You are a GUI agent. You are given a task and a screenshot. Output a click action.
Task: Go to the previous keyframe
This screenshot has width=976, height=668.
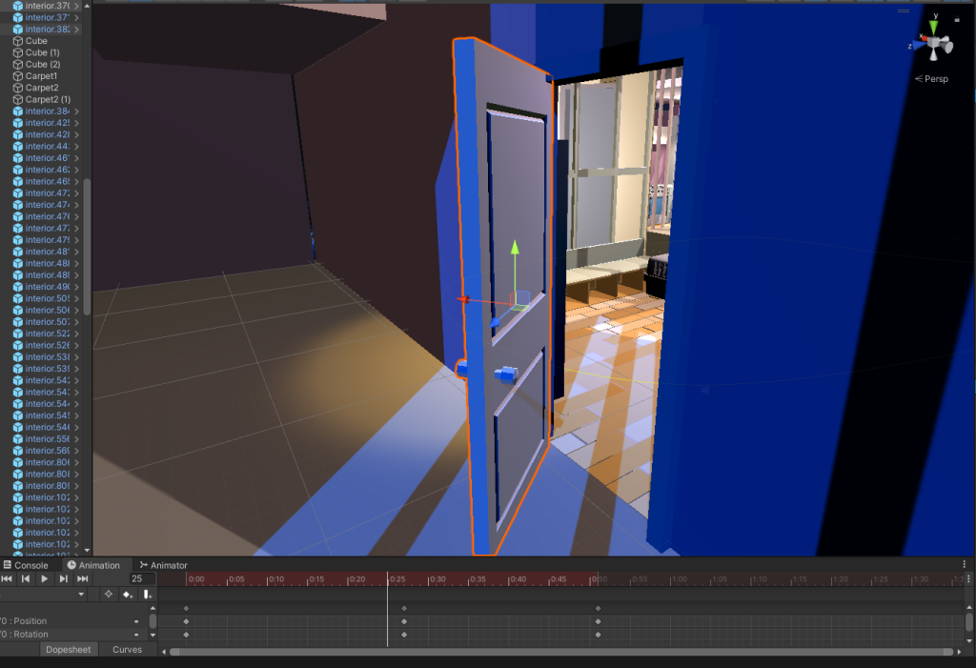(x=26, y=578)
